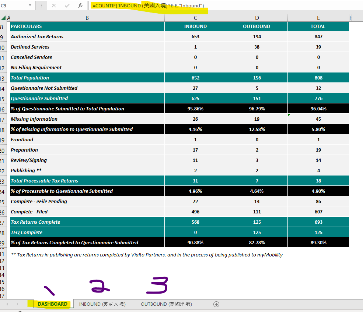This screenshot has width=363, height=312.
Task: Switch to the DASHBOARD sheet tab
Action: (53, 304)
